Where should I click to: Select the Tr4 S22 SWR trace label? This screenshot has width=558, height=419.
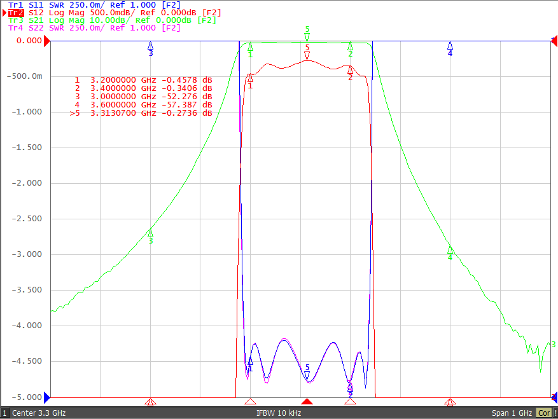(94, 28)
